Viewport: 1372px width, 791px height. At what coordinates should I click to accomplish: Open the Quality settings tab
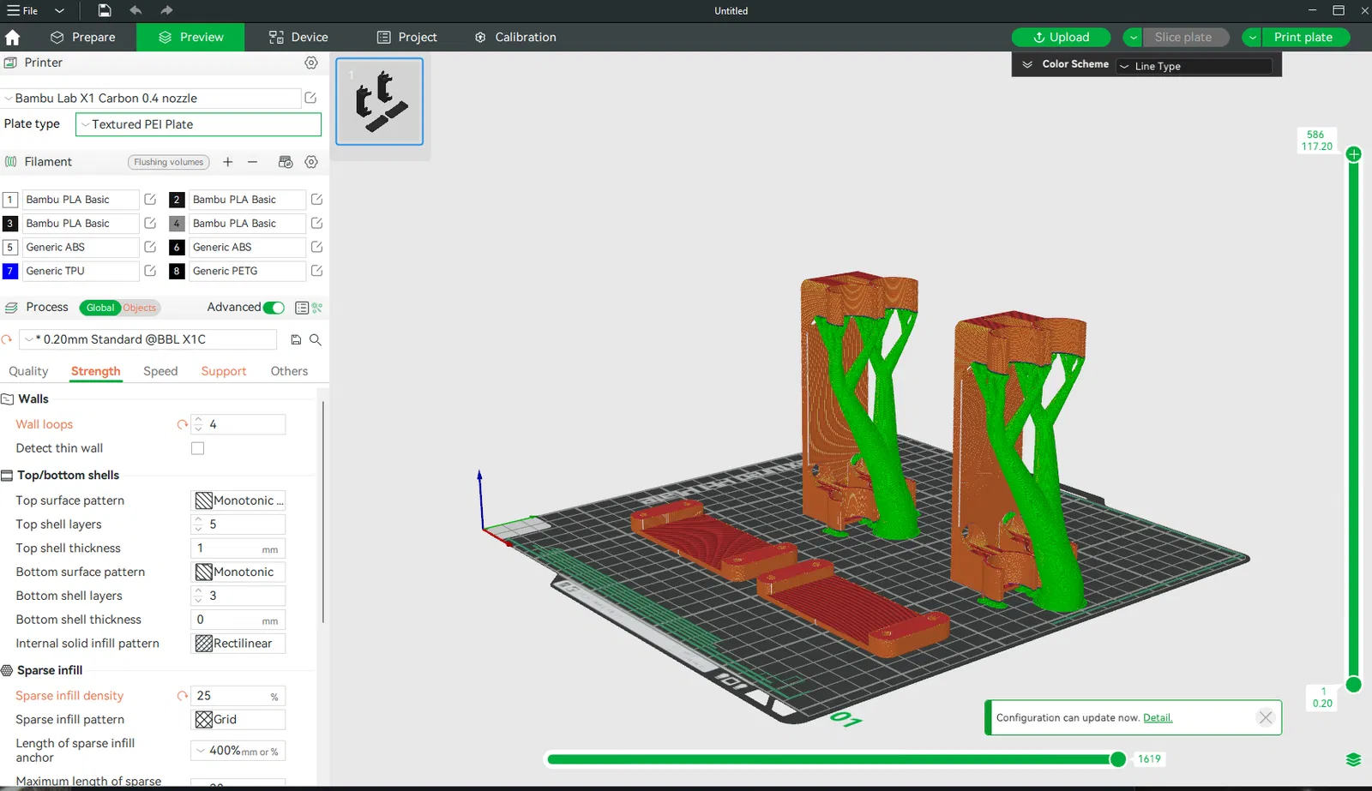(x=28, y=371)
